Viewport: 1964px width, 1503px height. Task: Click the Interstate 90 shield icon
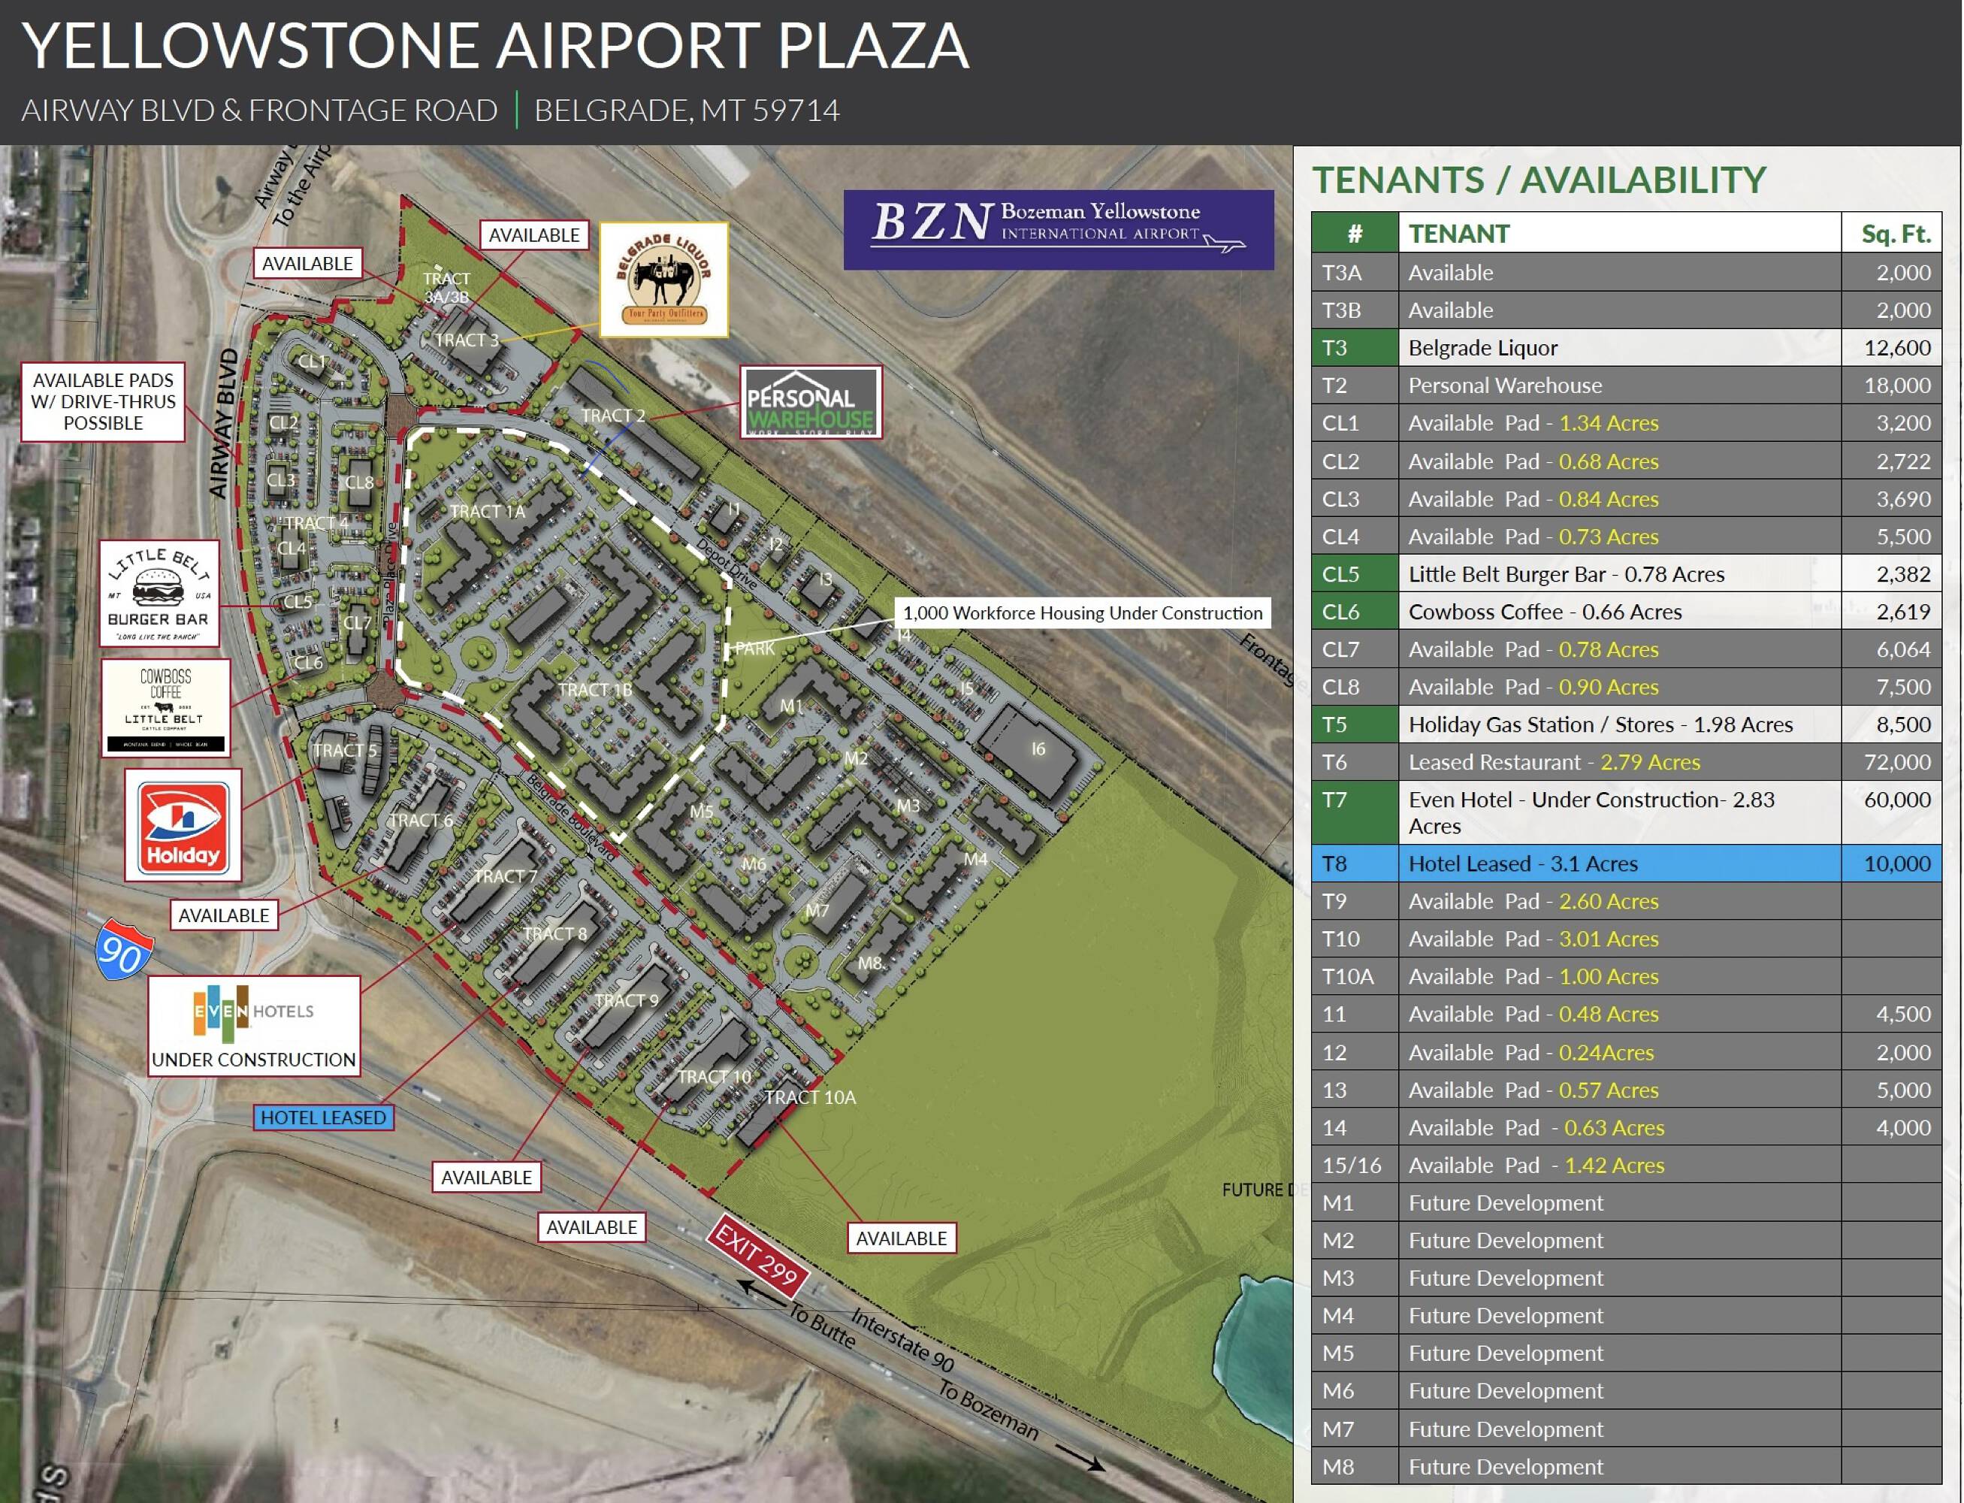pos(123,949)
